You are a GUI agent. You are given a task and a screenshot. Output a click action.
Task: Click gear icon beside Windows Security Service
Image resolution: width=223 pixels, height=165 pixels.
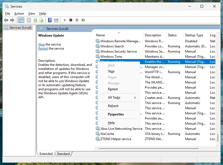click(x=98, y=51)
